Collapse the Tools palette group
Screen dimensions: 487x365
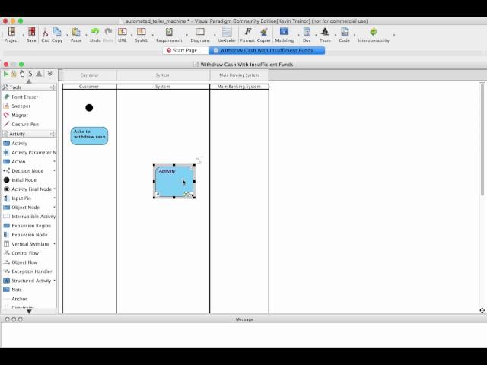coord(53,87)
